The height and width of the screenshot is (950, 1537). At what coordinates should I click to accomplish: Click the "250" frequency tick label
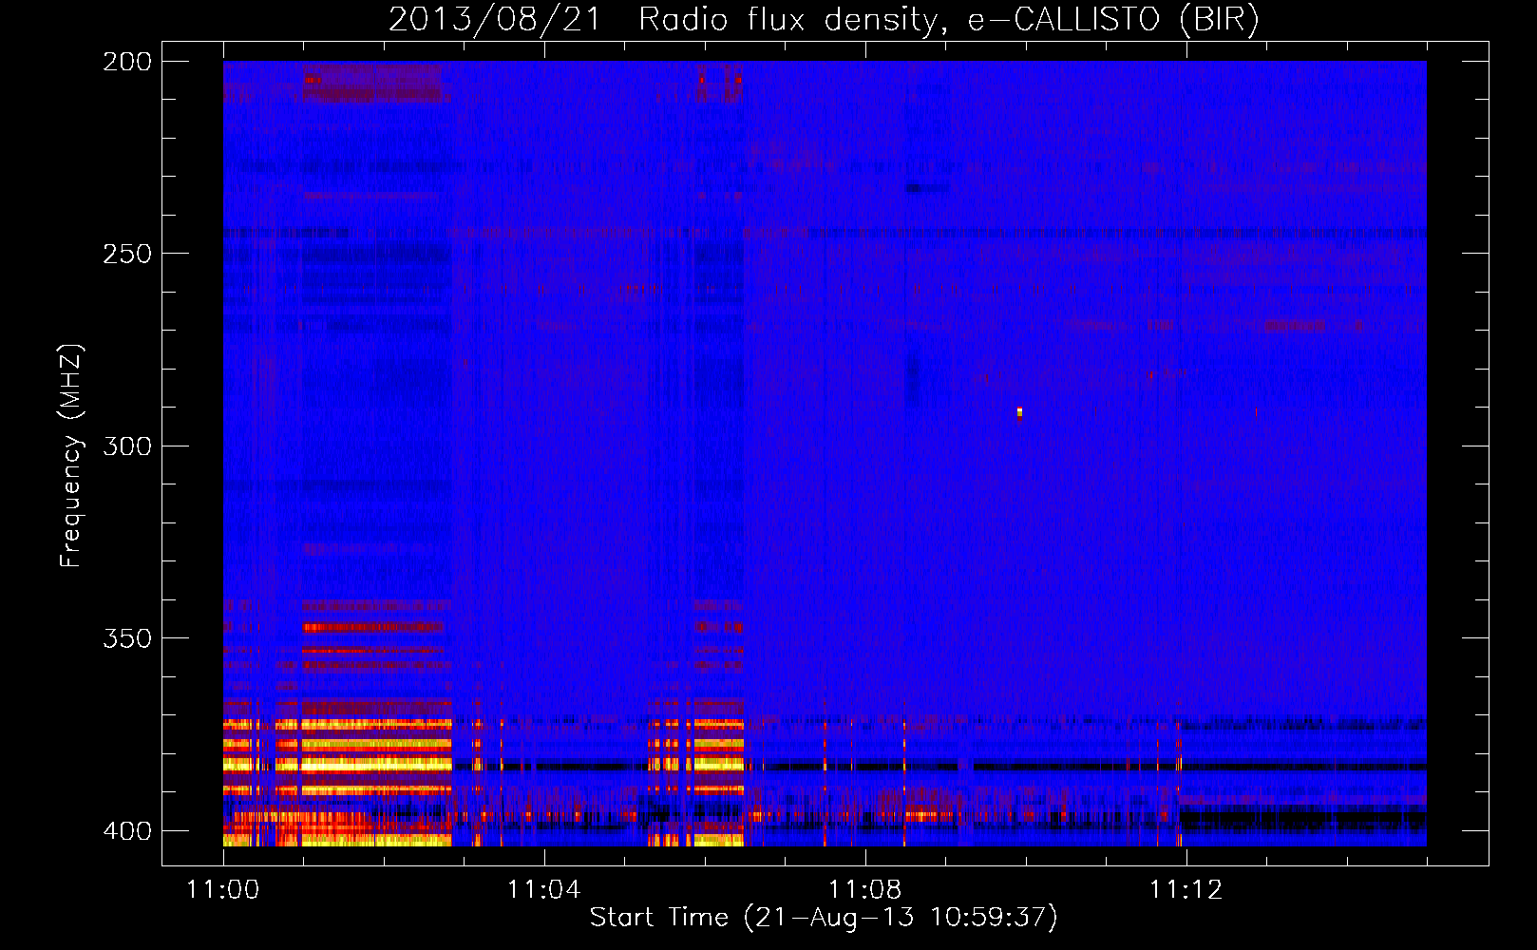pos(127,254)
